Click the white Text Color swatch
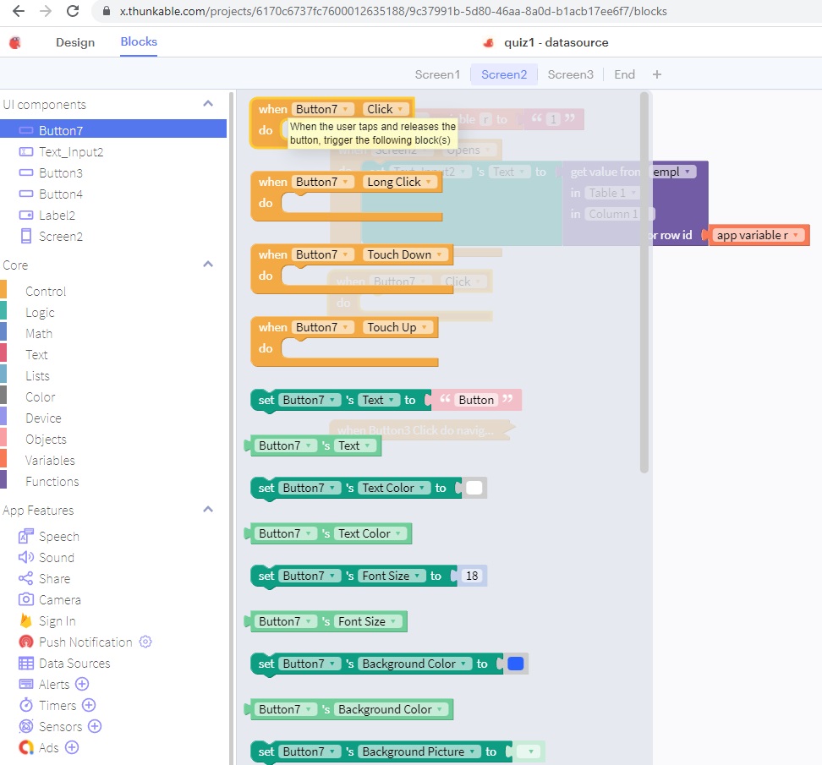 point(474,488)
